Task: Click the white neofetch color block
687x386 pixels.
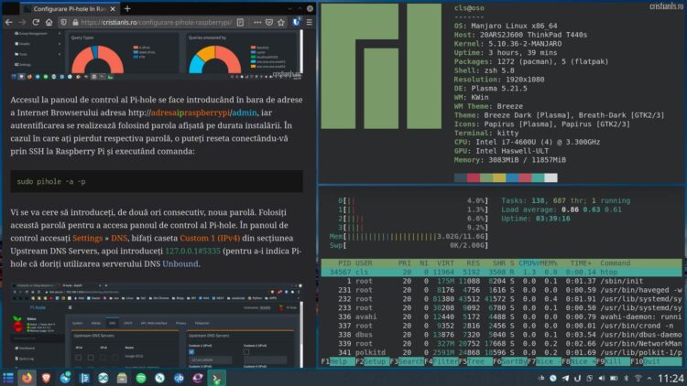Action: [x=551, y=177]
